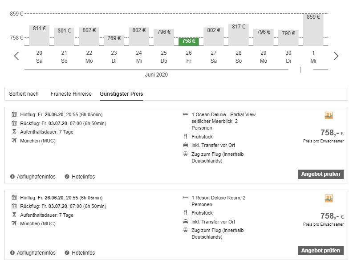Click the tour operator logo in first offer
The image size is (353, 264).
[x=329, y=115]
